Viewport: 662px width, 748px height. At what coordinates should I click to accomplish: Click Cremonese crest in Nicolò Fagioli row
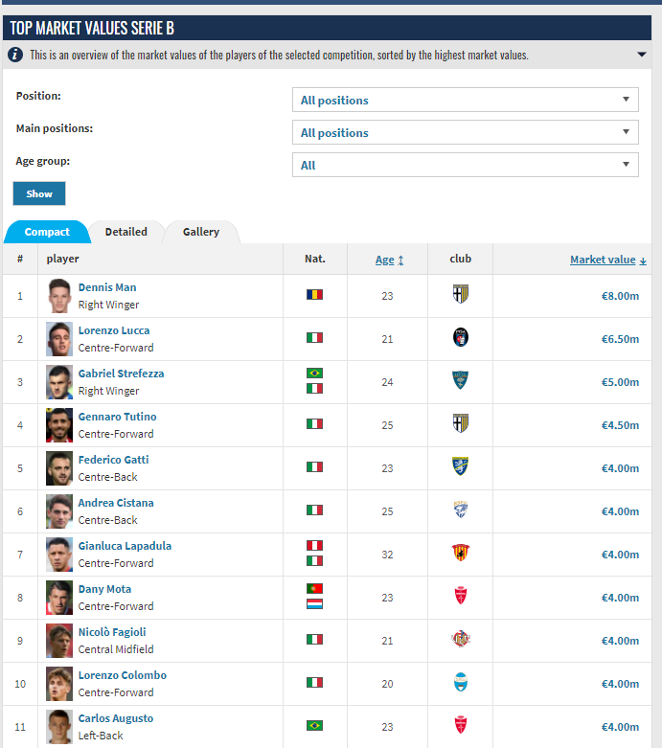click(461, 639)
